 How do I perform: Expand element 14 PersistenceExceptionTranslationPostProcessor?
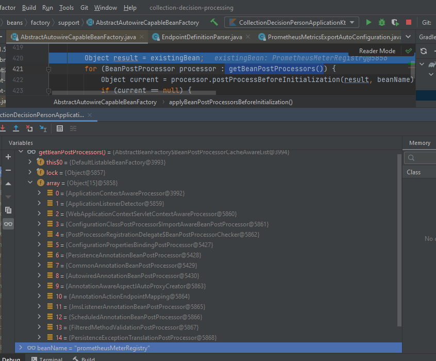pyautogui.click(x=39, y=337)
